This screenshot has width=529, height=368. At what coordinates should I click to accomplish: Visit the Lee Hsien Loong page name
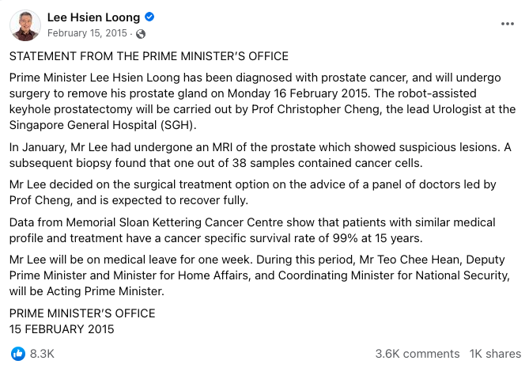[95, 17]
